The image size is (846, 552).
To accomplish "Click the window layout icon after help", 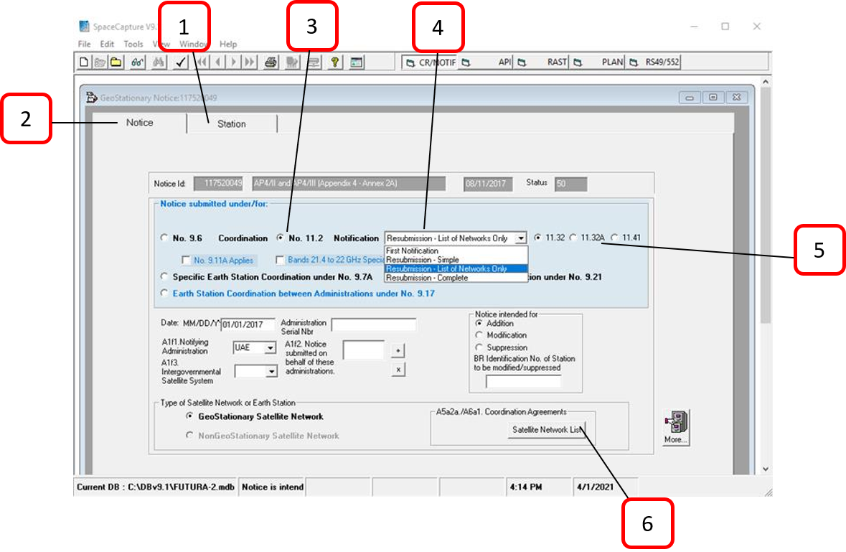I will coord(356,62).
